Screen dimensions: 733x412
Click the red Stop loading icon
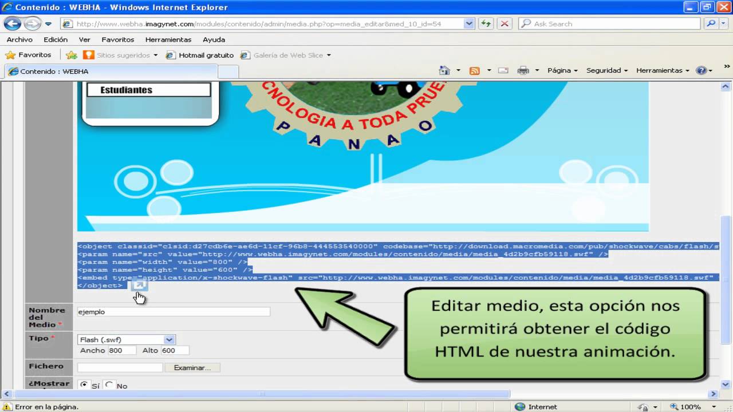click(505, 24)
